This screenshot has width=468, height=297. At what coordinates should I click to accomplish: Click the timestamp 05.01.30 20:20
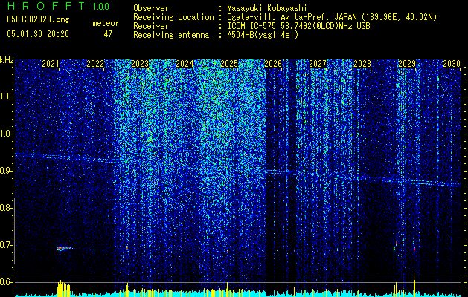[x=38, y=34]
